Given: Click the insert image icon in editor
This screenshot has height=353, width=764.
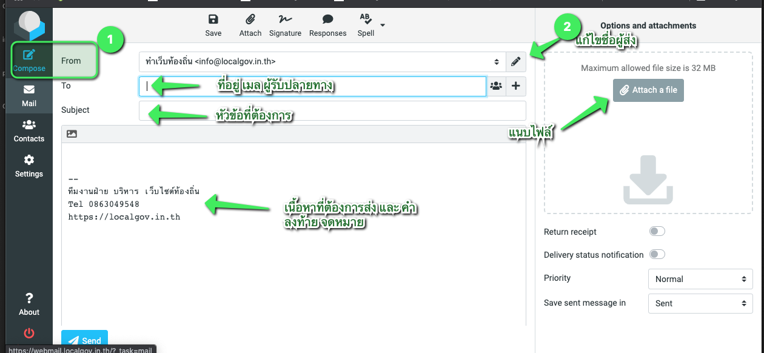Looking at the screenshot, I should tap(72, 134).
